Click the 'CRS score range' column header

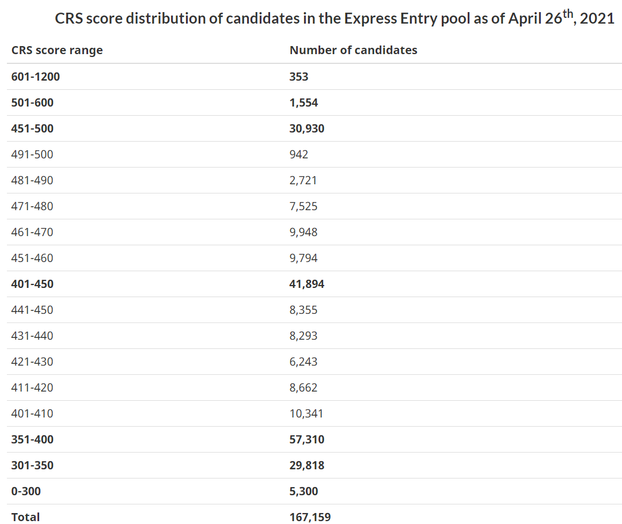[57, 50]
